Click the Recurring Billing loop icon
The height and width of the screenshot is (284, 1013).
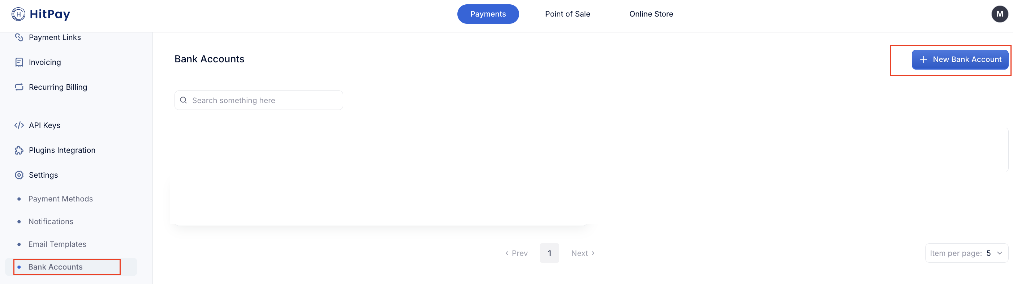click(x=19, y=87)
